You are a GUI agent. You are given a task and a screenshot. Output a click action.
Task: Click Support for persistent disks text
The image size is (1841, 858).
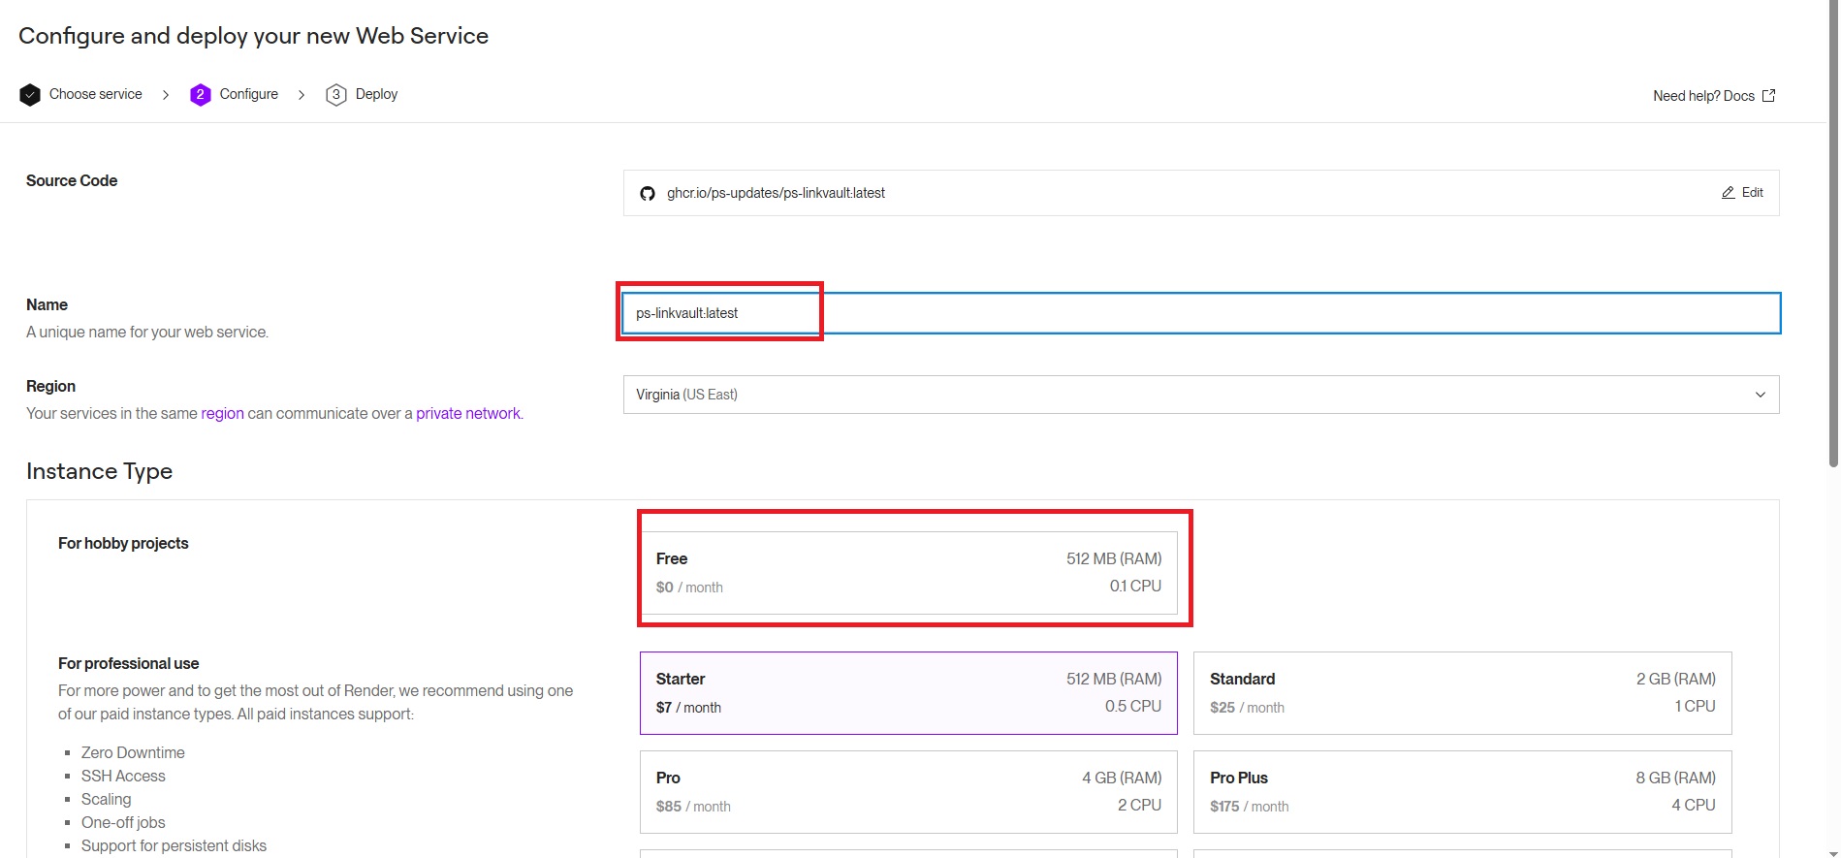coord(174,845)
